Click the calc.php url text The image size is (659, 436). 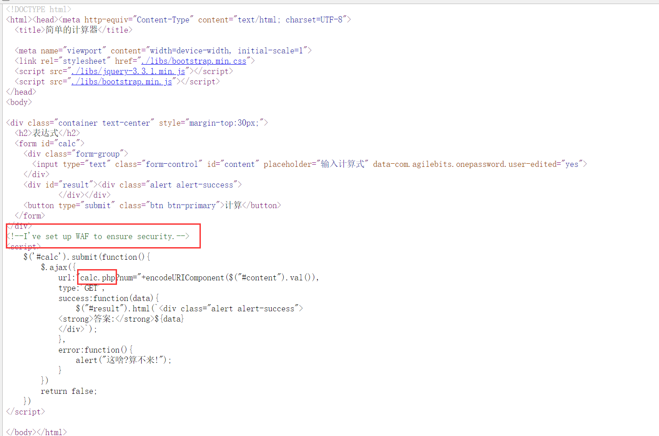point(98,278)
